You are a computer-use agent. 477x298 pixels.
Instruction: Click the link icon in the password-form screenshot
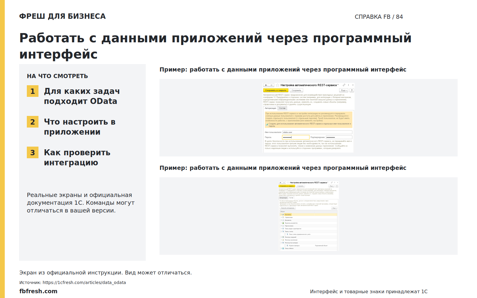344,85
